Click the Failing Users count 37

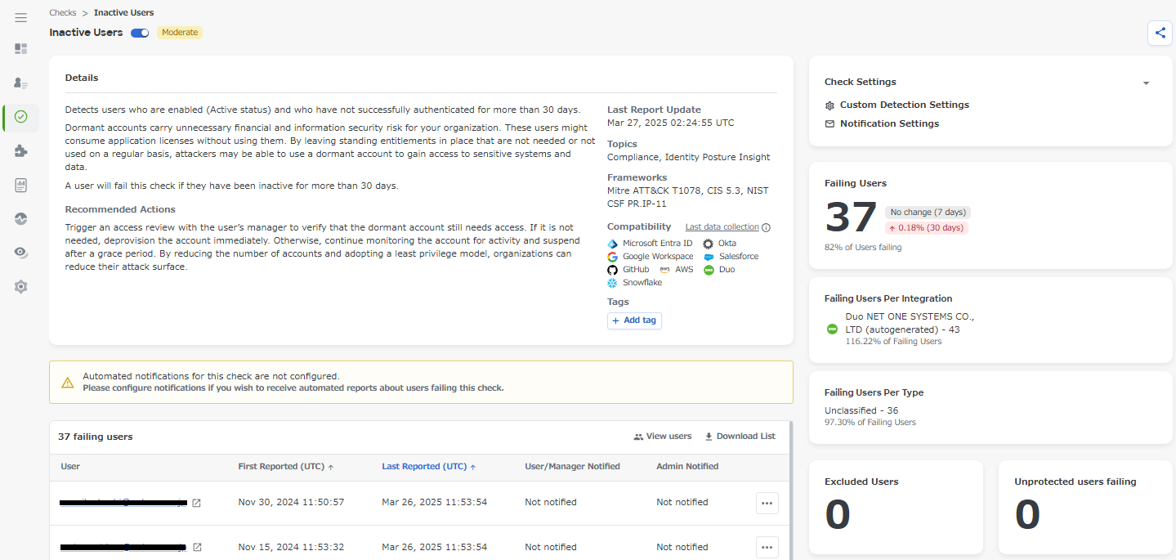point(851,218)
